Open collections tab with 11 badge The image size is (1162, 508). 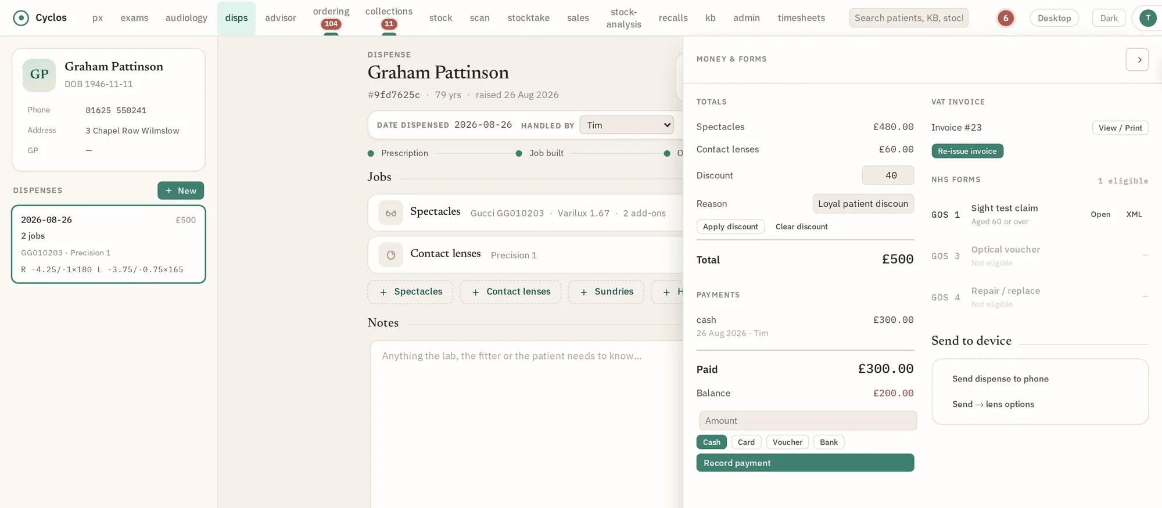point(389,17)
